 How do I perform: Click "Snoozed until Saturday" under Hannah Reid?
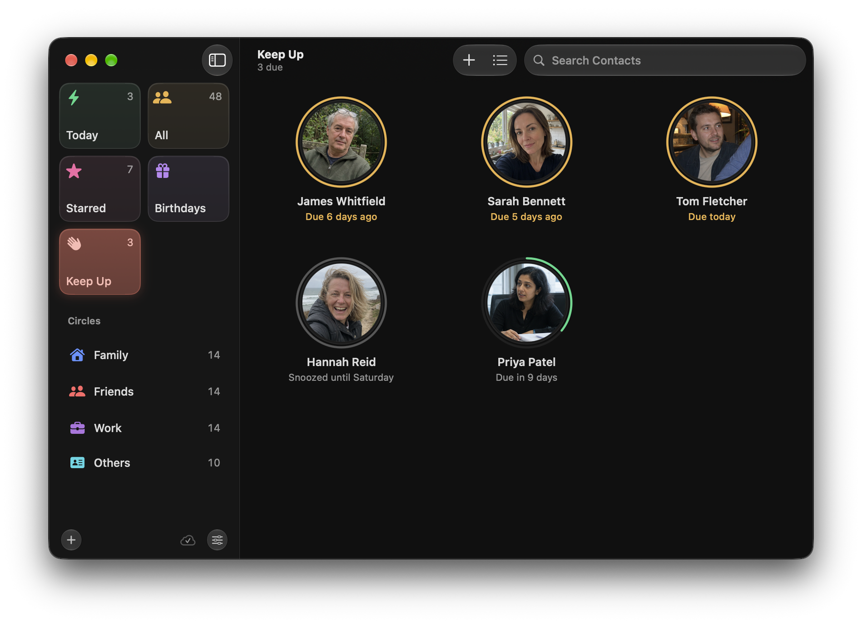pos(341,378)
